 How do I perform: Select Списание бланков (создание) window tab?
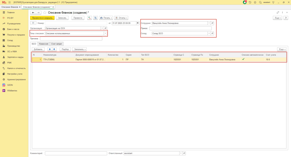[x=37, y=7]
